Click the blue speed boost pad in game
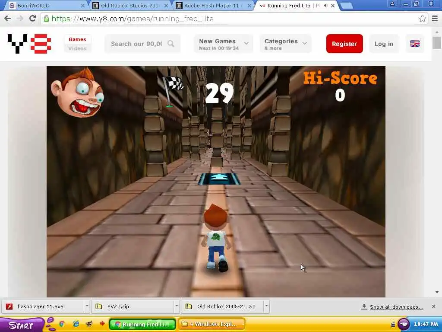The width and height of the screenshot is (442, 332). pos(218,179)
